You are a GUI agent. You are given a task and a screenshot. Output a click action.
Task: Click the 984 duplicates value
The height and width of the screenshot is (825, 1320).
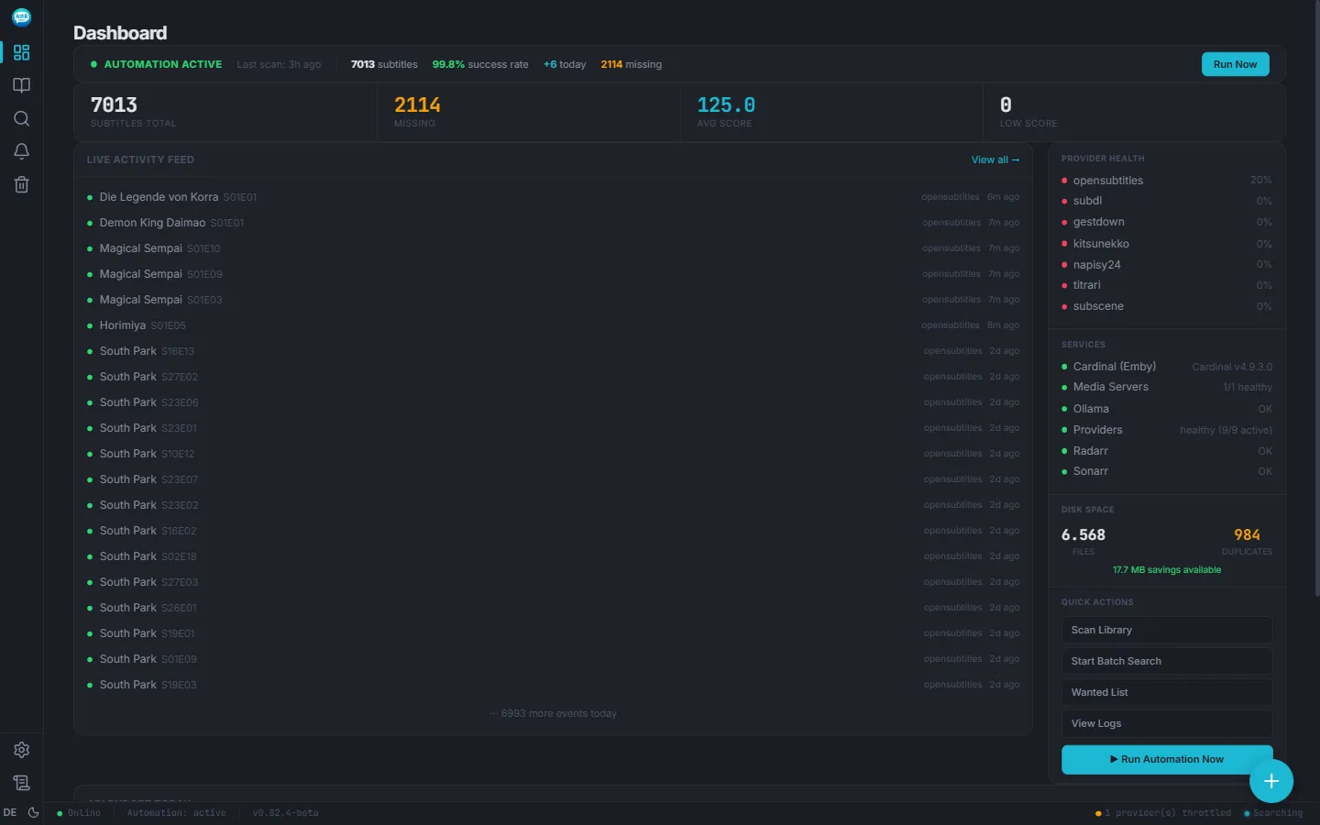click(1247, 534)
